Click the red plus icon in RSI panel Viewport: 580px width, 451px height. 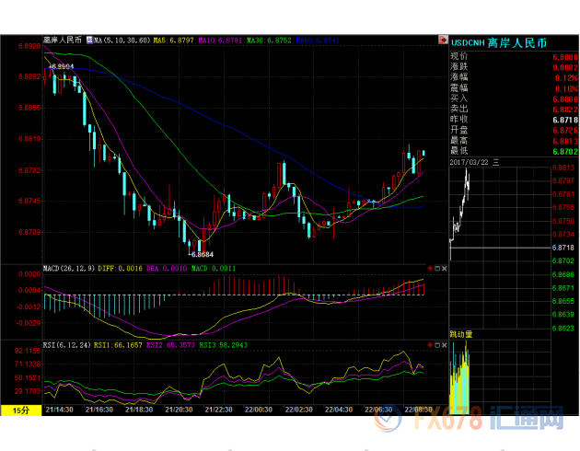click(430, 345)
